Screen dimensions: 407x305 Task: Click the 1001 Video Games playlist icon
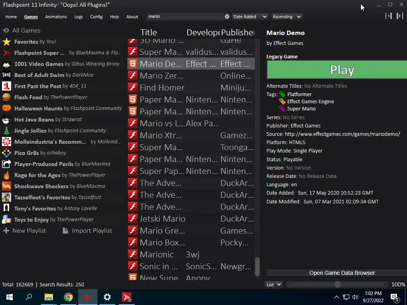pos(6,64)
